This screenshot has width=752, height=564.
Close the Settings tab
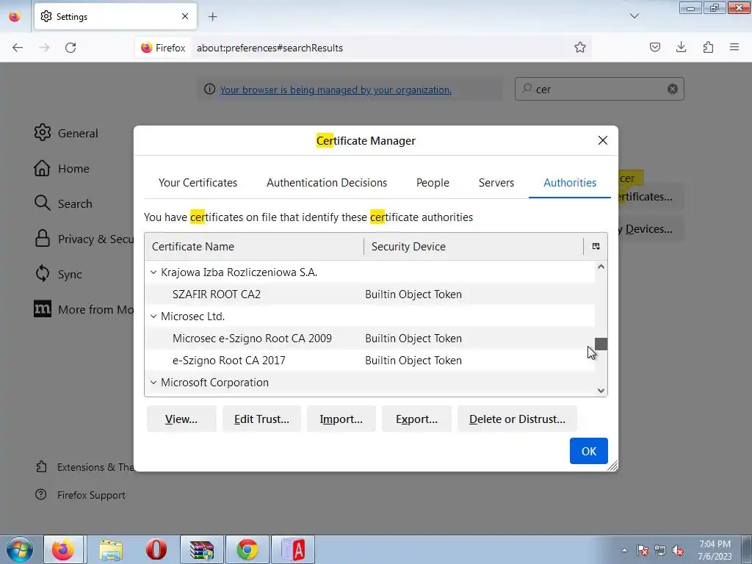click(x=184, y=16)
